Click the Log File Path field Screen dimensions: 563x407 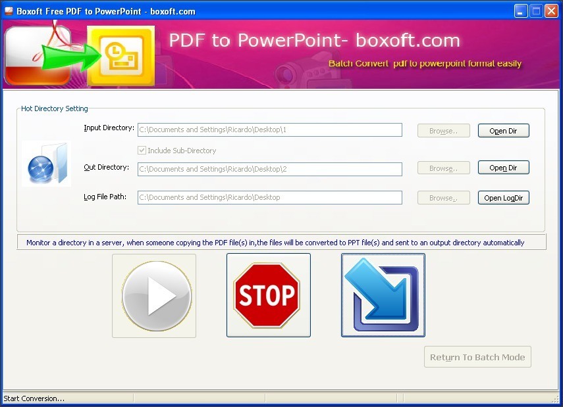tap(270, 198)
